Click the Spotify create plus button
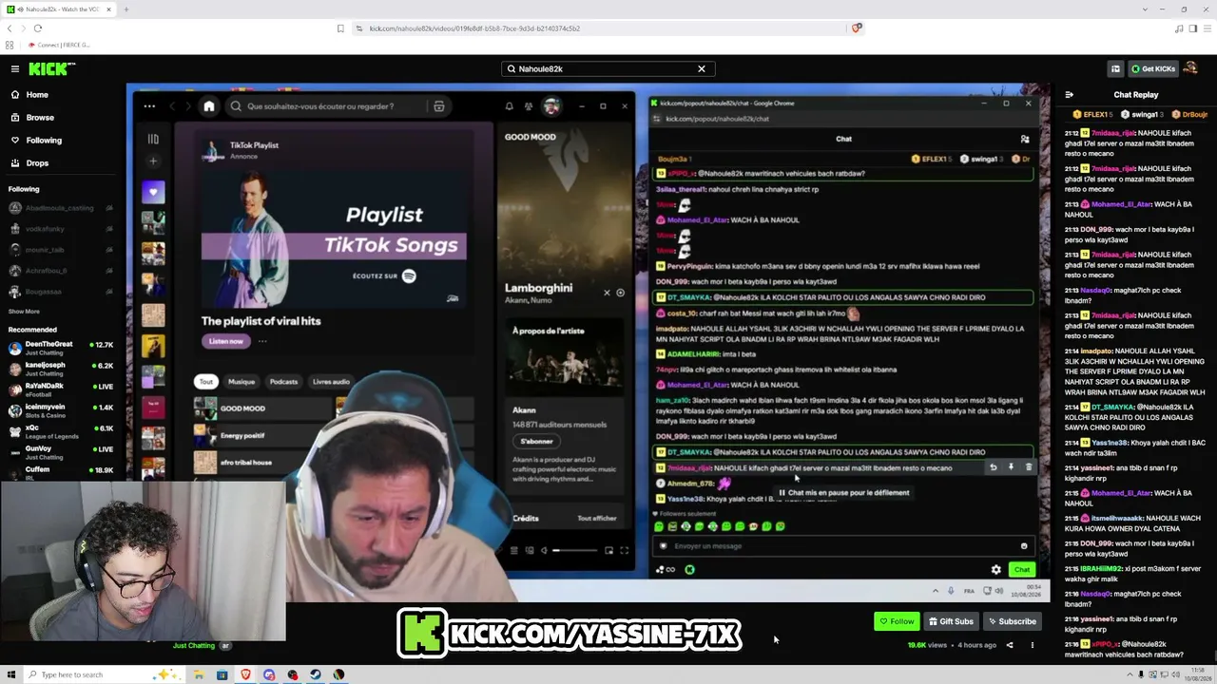This screenshot has width=1217, height=684. [x=153, y=161]
